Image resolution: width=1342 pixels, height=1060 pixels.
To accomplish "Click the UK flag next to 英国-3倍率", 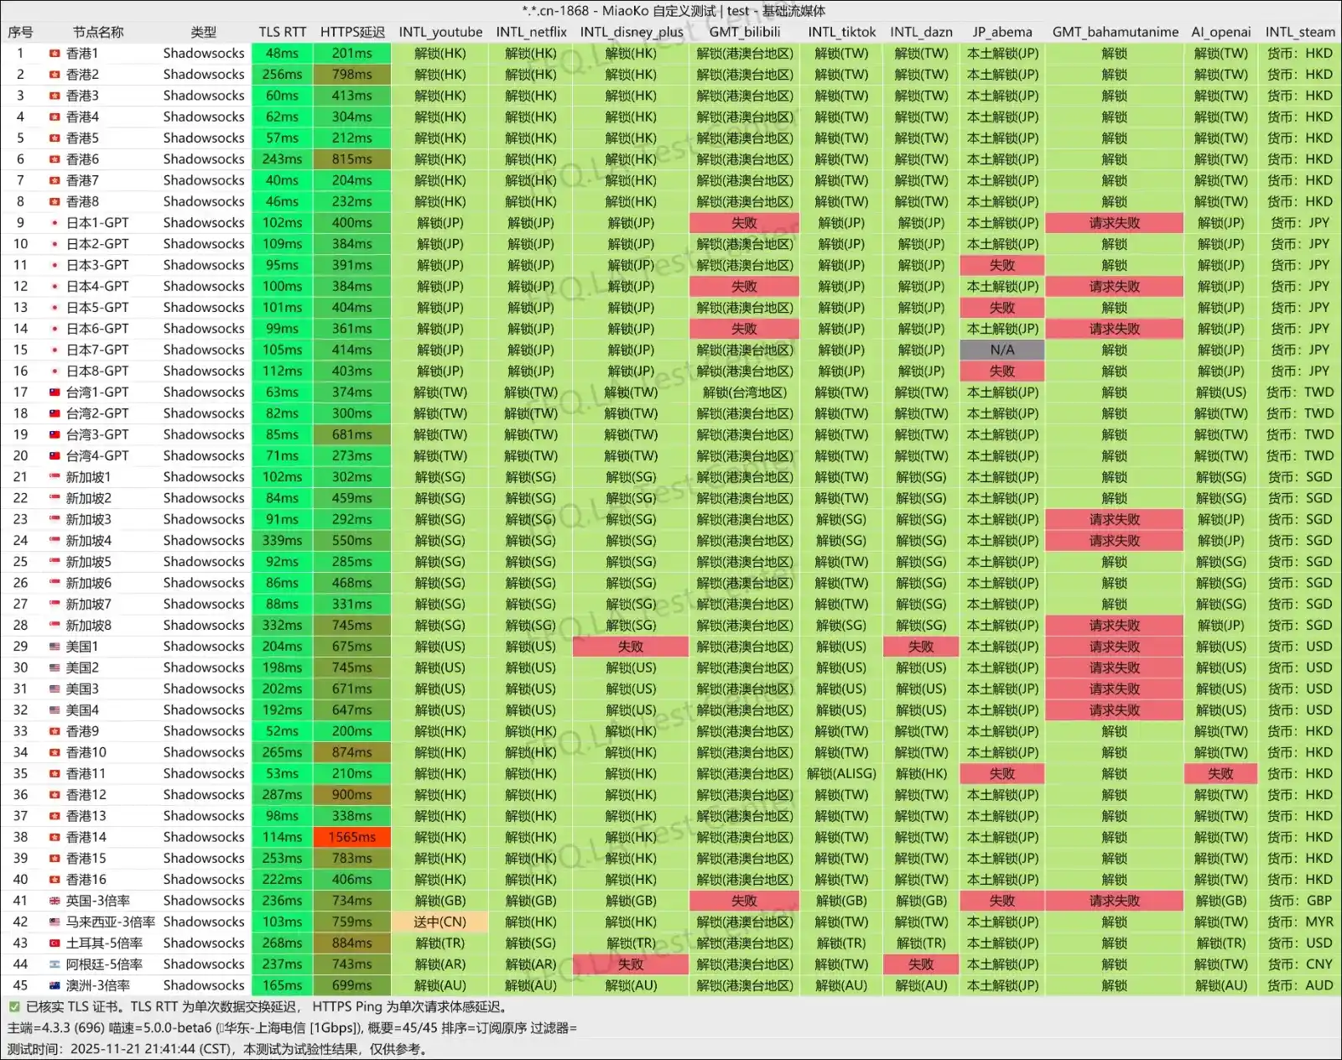I will click(55, 901).
